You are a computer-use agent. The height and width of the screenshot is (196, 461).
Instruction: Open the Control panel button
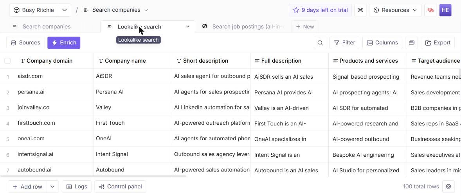pos(120,187)
